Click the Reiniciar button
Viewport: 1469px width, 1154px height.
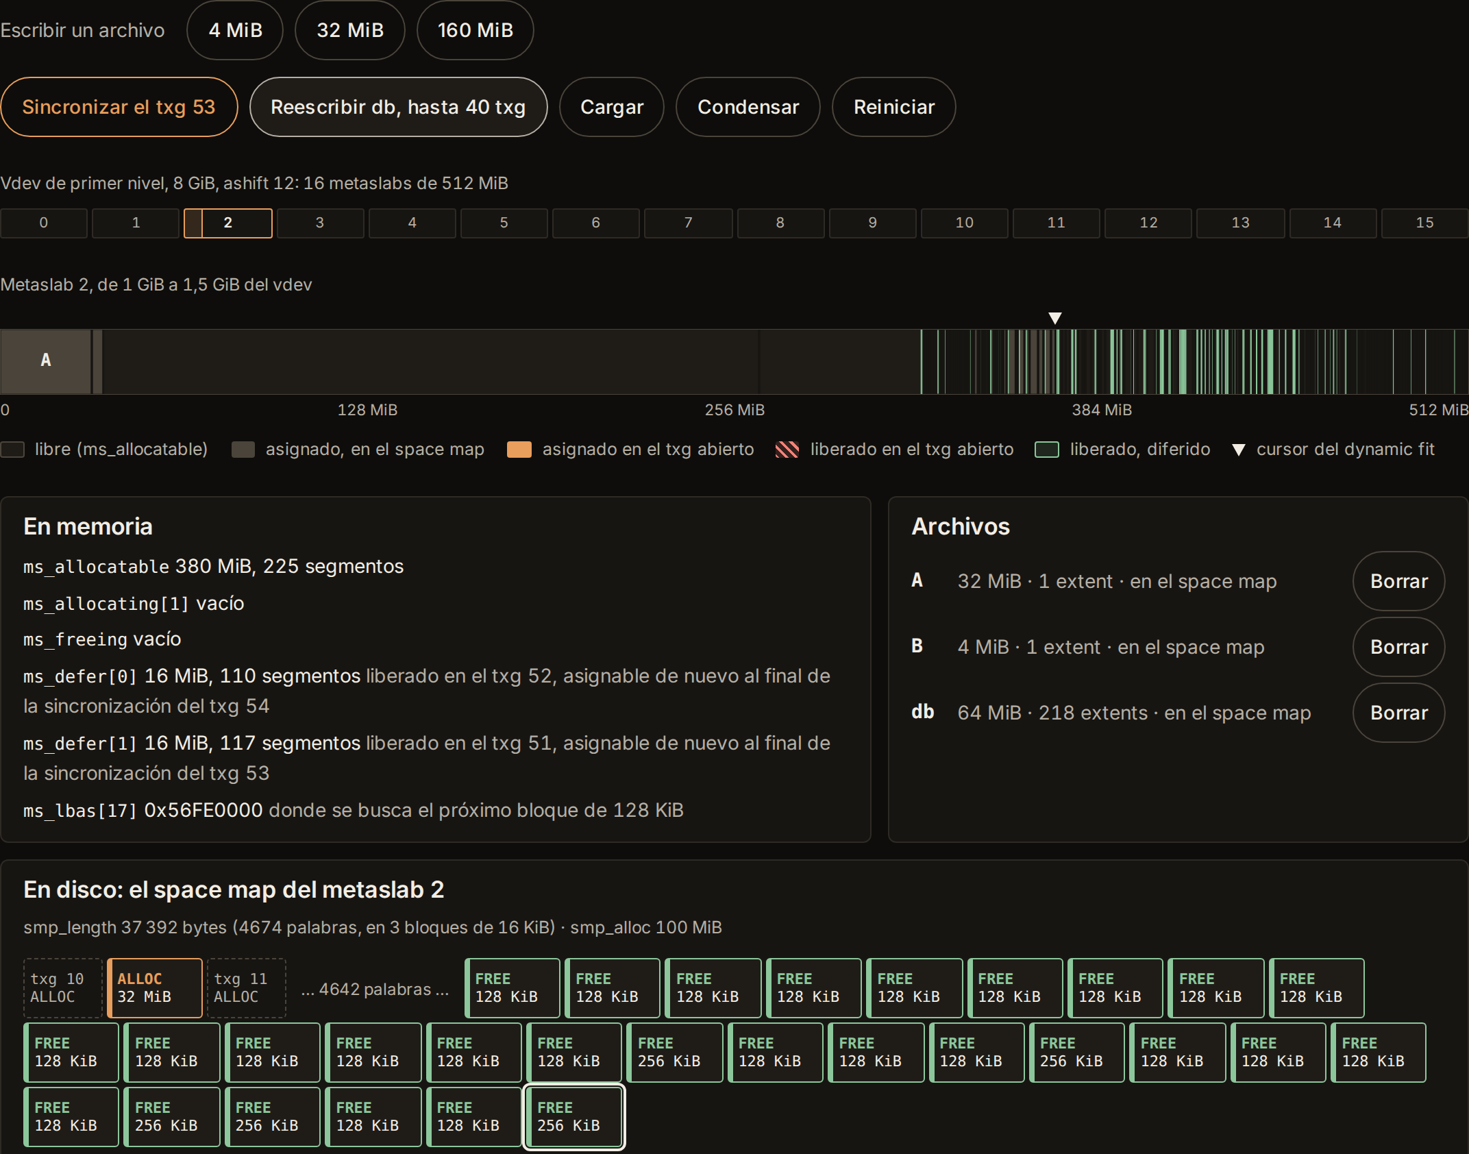point(894,107)
